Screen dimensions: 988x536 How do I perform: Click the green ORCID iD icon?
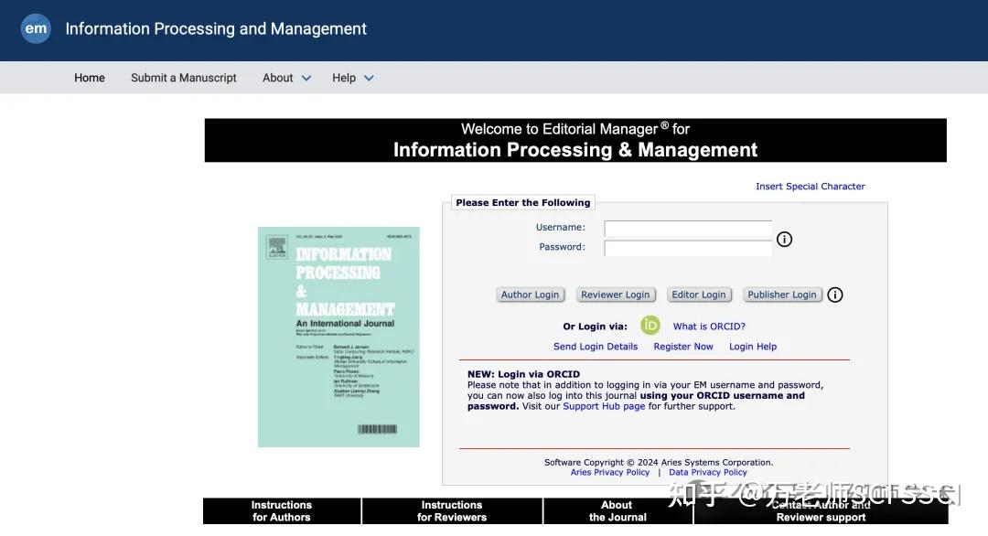(650, 326)
